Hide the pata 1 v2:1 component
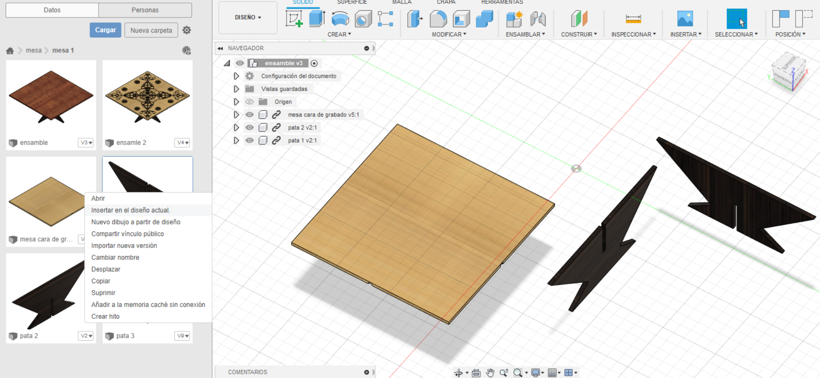The image size is (820, 378). tap(249, 140)
